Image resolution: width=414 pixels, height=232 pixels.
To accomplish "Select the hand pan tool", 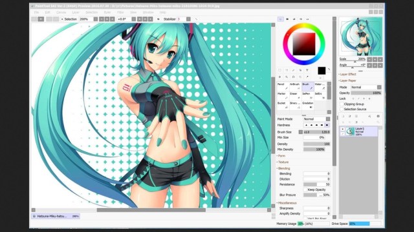I will click(x=300, y=77).
